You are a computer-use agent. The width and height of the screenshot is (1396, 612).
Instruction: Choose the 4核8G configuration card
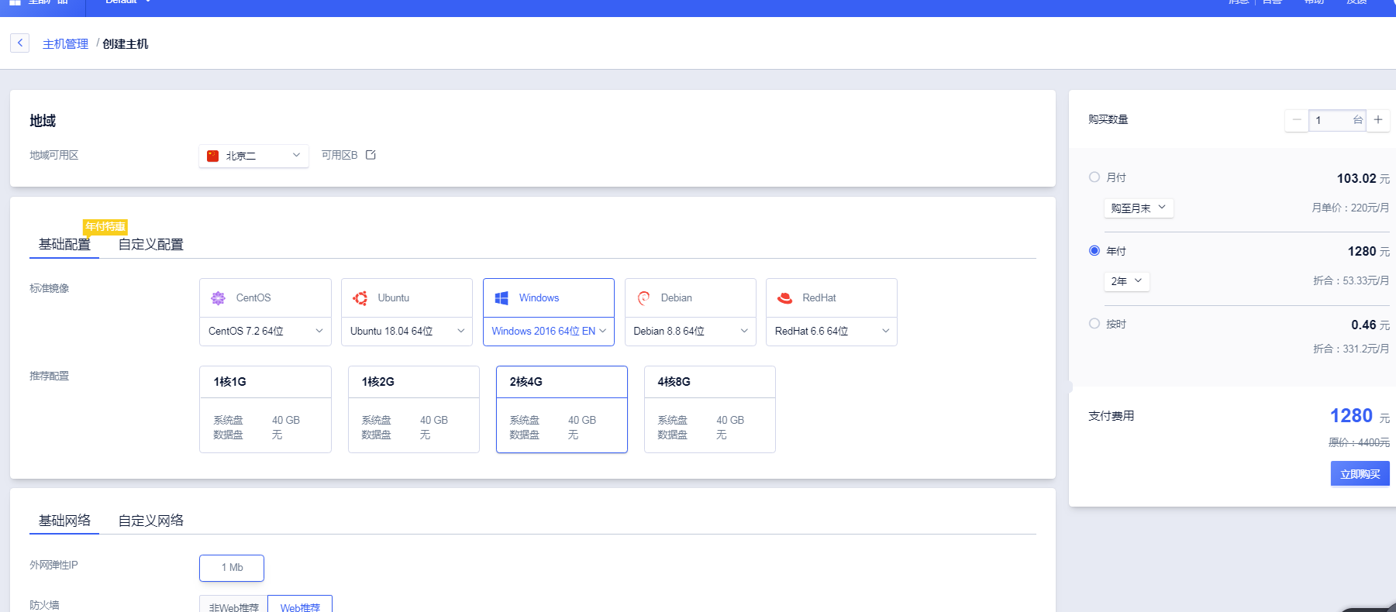(710, 410)
